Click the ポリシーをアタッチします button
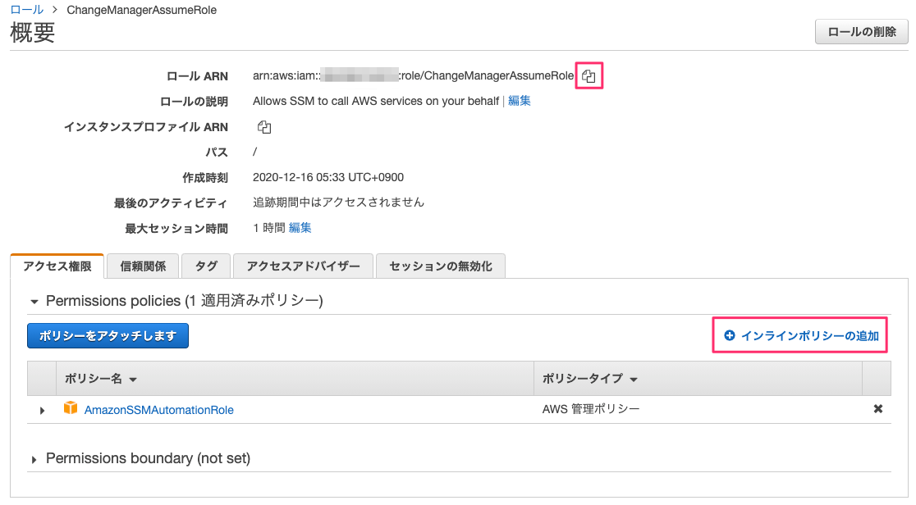 [x=107, y=335]
